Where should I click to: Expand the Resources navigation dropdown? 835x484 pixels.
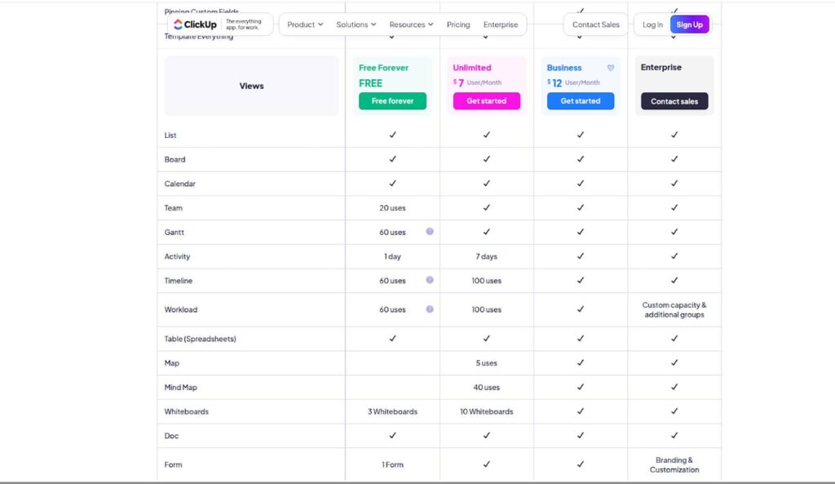[411, 24]
